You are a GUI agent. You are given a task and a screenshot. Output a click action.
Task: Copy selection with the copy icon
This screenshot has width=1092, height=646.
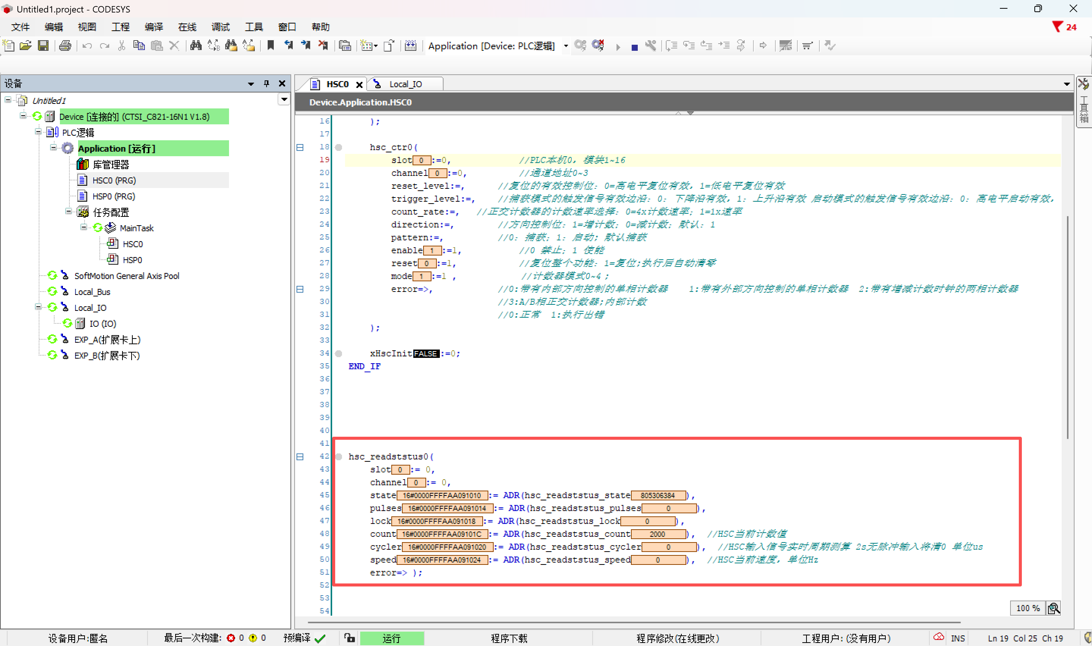[x=139, y=45]
